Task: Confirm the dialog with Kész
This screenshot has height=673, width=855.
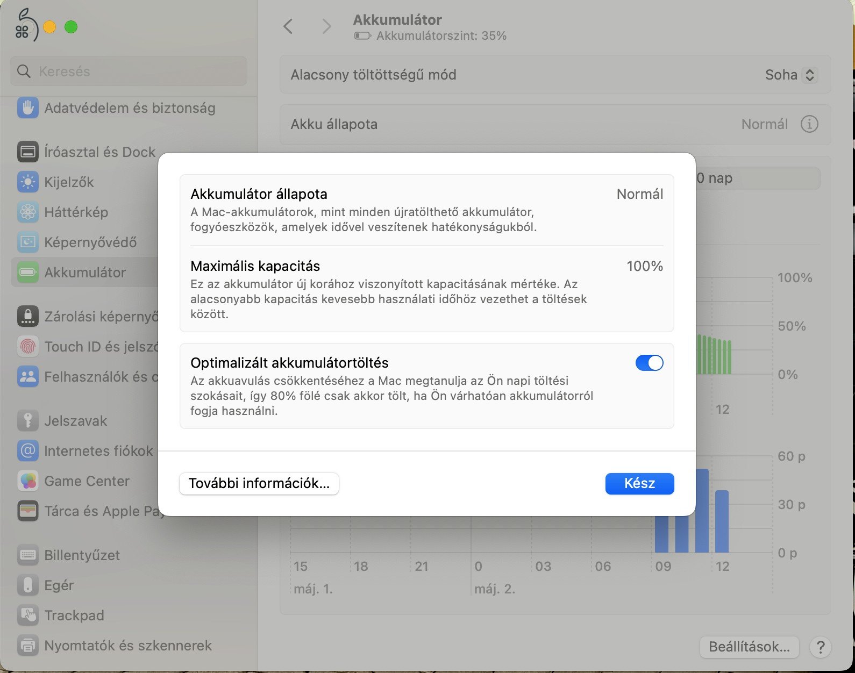Action: pos(639,483)
